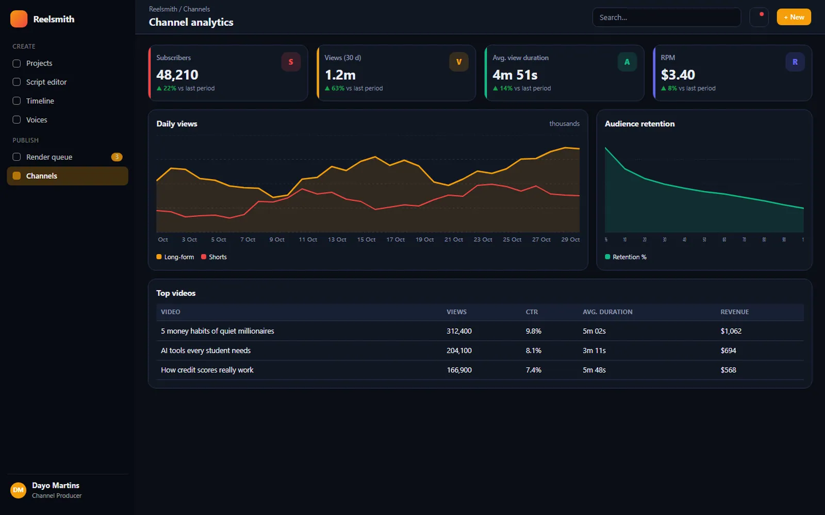Click the thousands unit label
Viewport: 825px width, 515px height.
564,124
